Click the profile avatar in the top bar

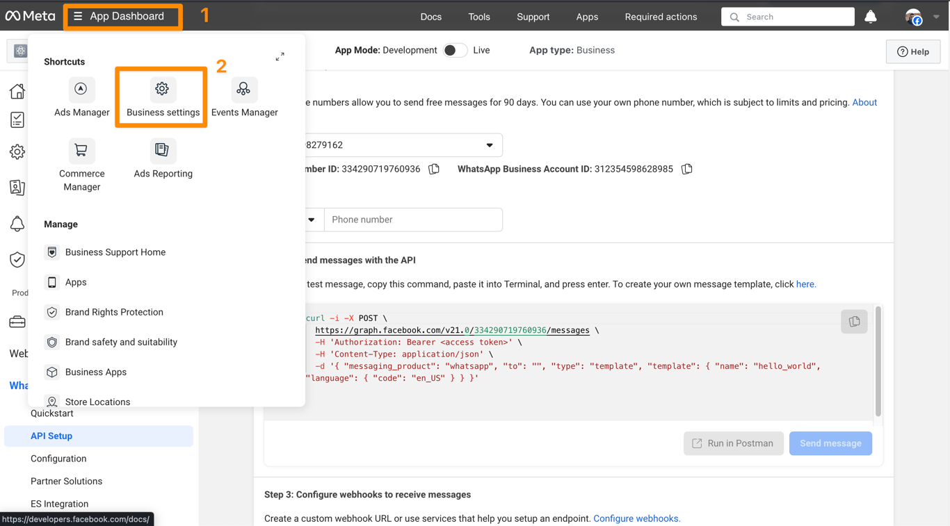(x=913, y=17)
